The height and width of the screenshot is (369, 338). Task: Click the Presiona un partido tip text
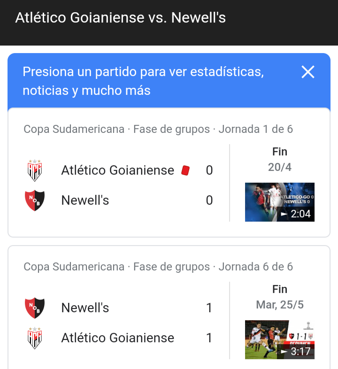point(143,81)
